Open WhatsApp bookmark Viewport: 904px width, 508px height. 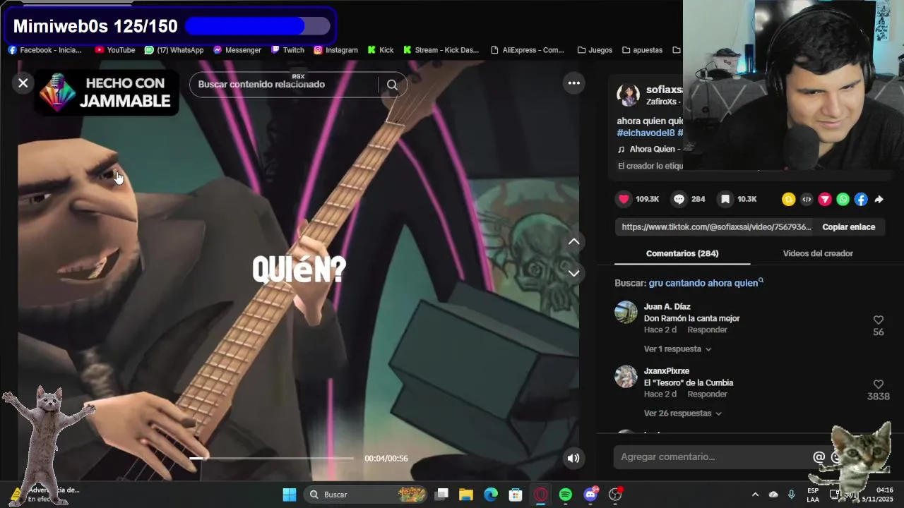tap(174, 50)
